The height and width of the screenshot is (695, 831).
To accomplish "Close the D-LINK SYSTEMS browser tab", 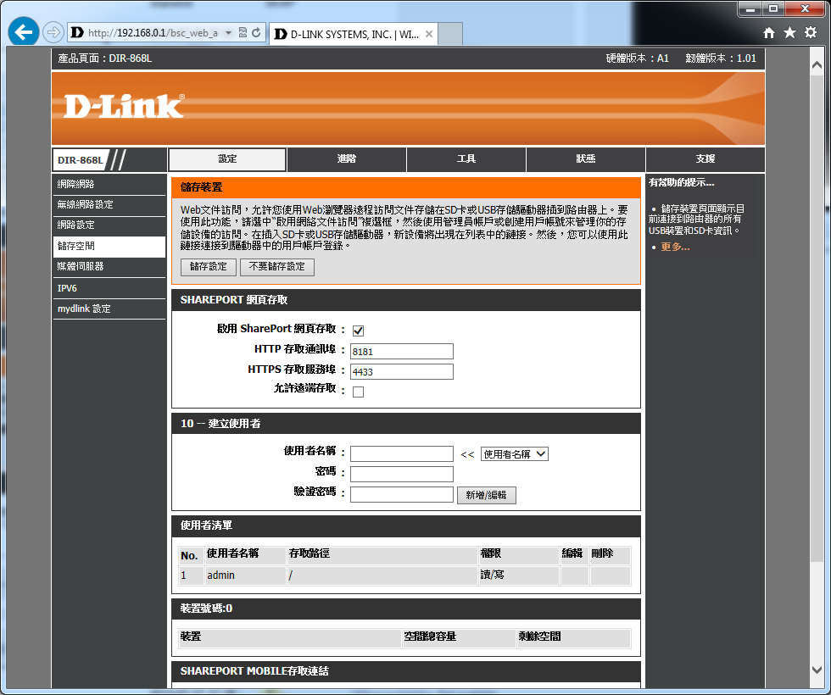I will tap(429, 35).
